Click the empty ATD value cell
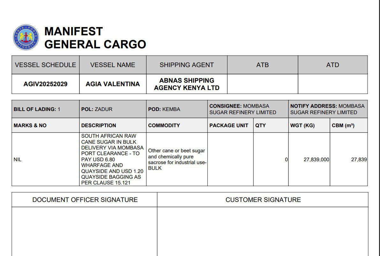The image size is (380, 256). coord(332,84)
